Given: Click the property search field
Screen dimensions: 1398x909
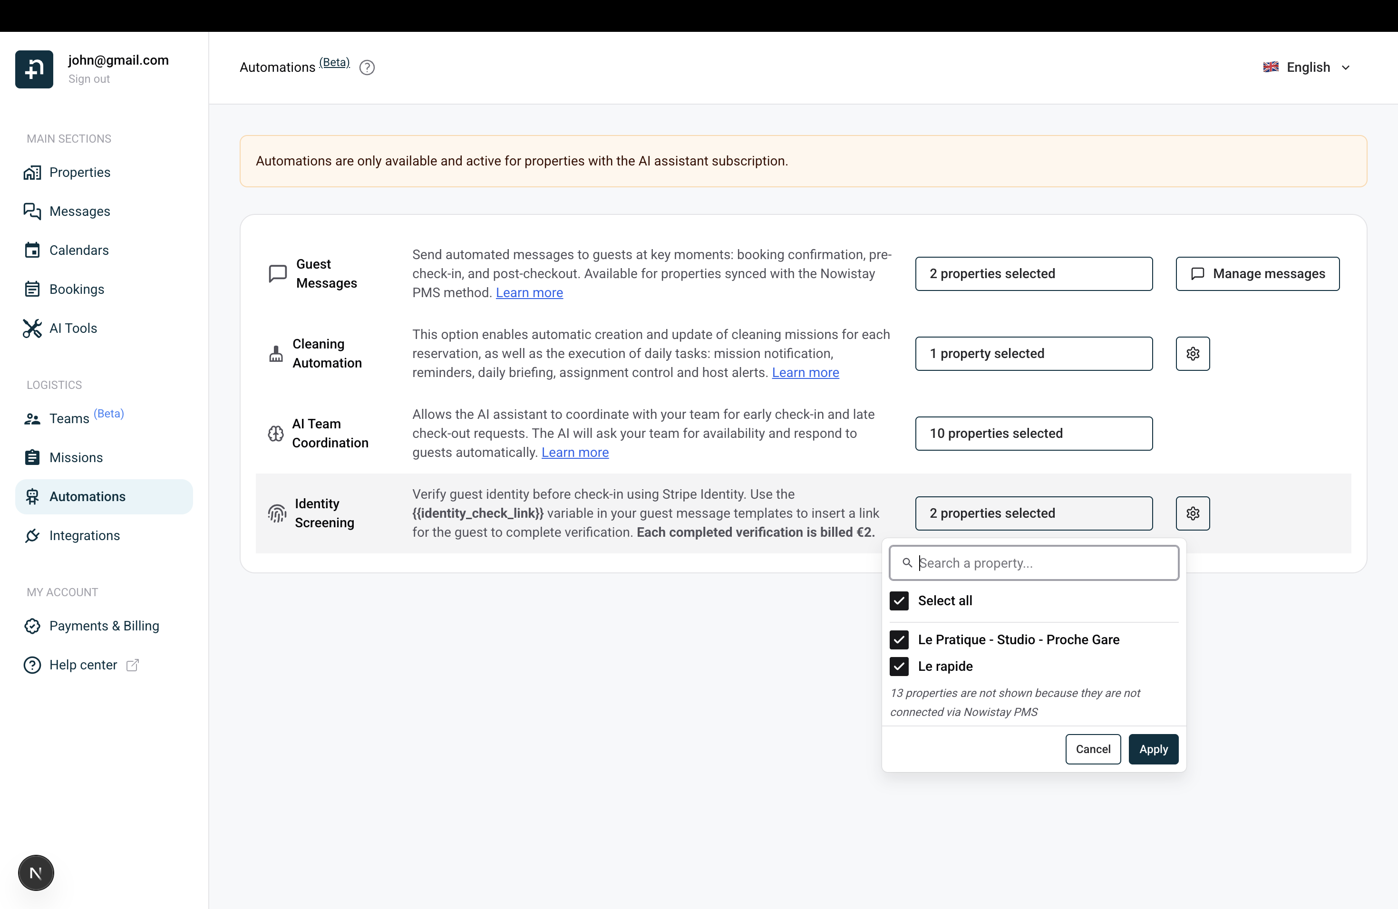Looking at the screenshot, I should 1033,562.
